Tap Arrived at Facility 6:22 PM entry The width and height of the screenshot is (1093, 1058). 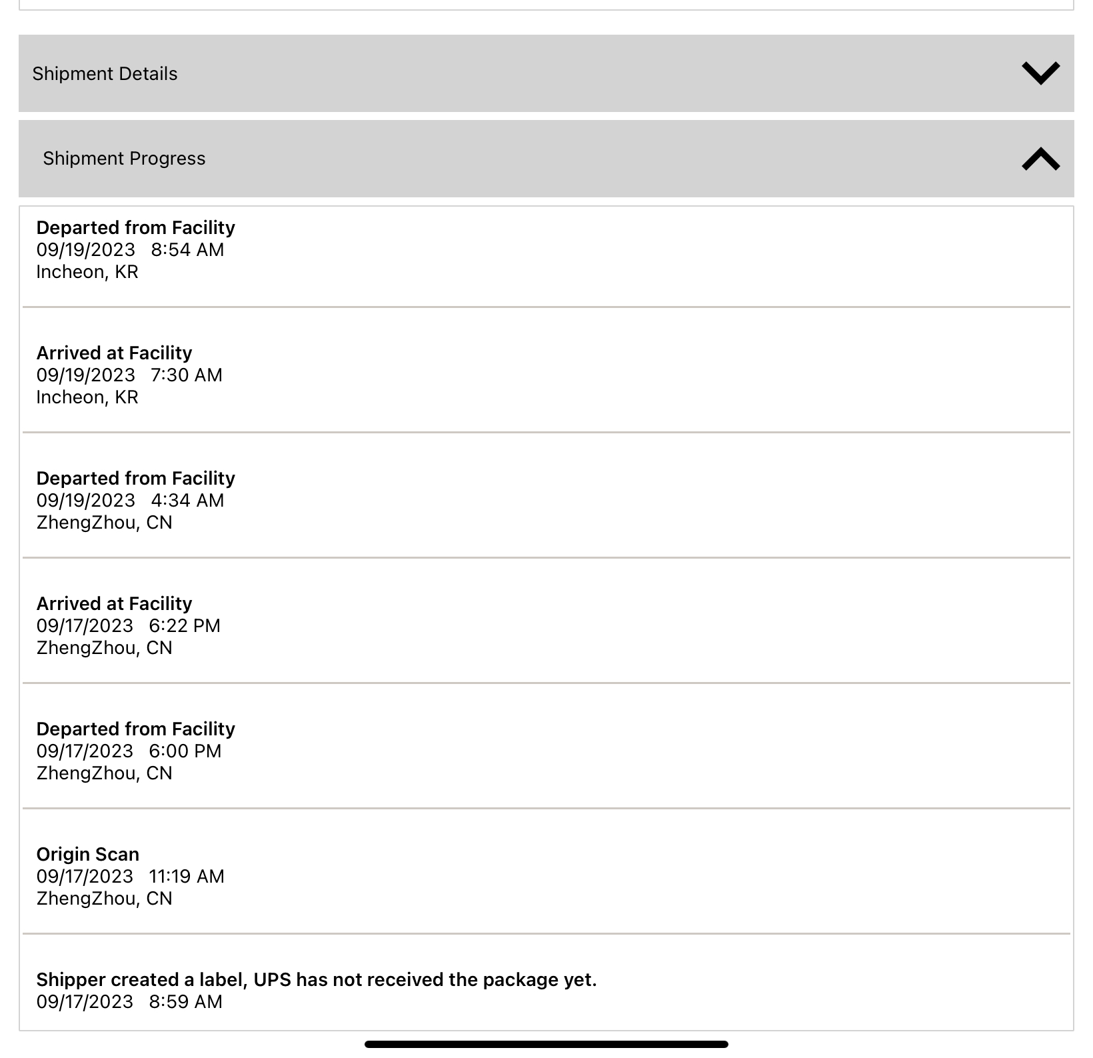546,621
